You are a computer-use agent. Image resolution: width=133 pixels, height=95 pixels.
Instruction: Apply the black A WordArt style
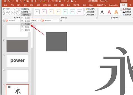[102, 12]
